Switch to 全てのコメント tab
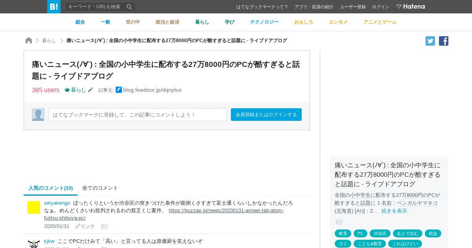This screenshot has width=472, height=248. coord(100,188)
